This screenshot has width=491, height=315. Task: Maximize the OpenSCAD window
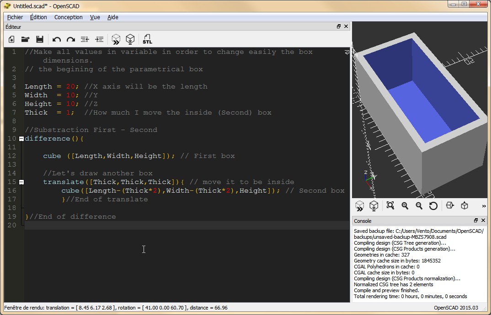point(464,4)
